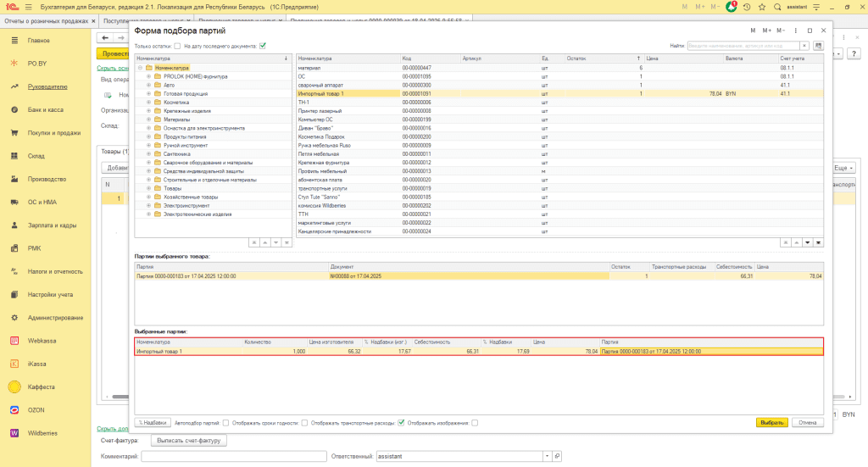
Task: Select Диван "Браво" row
Action: click(559, 128)
